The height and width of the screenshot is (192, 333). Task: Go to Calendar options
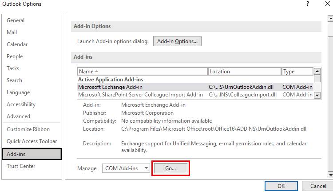pyautogui.click(x=17, y=44)
